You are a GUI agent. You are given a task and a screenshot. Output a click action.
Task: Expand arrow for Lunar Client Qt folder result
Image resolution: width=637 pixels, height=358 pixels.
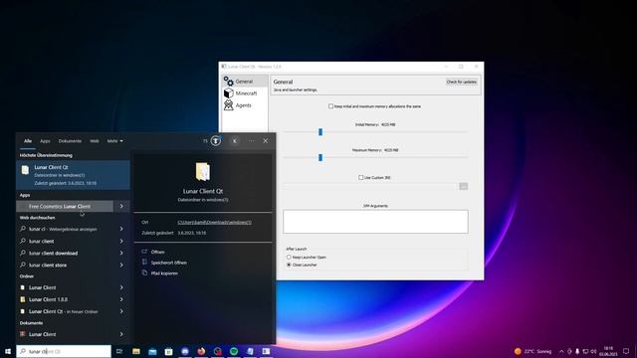[x=121, y=311]
